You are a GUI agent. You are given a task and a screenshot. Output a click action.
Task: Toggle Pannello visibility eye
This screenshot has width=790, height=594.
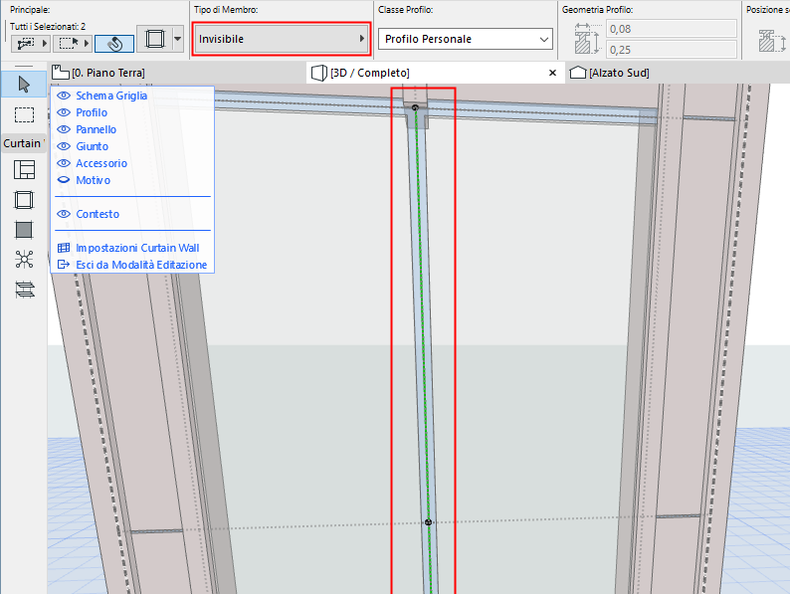click(64, 129)
